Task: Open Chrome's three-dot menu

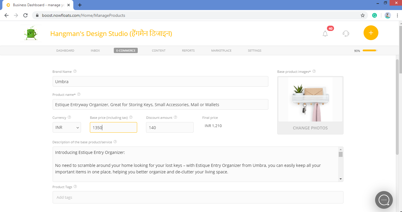Action: tap(397, 15)
